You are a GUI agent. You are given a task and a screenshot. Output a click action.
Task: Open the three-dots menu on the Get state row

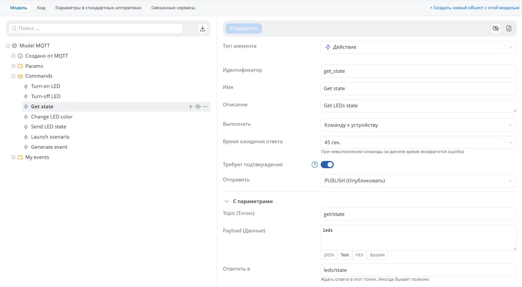click(x=205, y=107)
